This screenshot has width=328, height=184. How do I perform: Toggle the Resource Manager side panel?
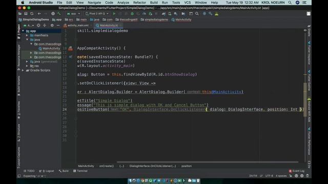point(19,57)
